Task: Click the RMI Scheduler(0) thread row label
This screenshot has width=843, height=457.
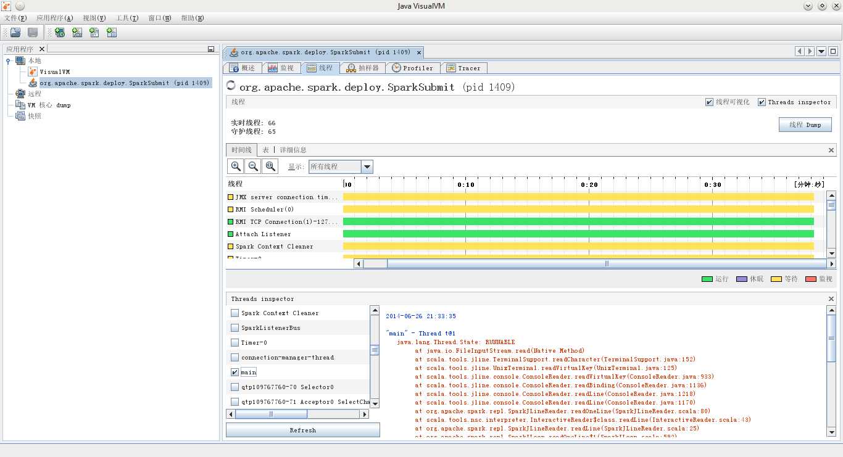Action: pos(265,209)
